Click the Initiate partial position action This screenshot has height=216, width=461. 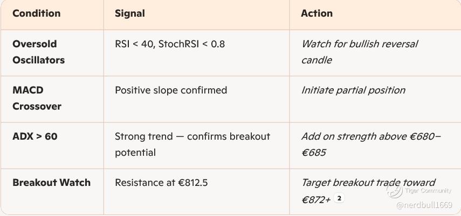(353, 90)
